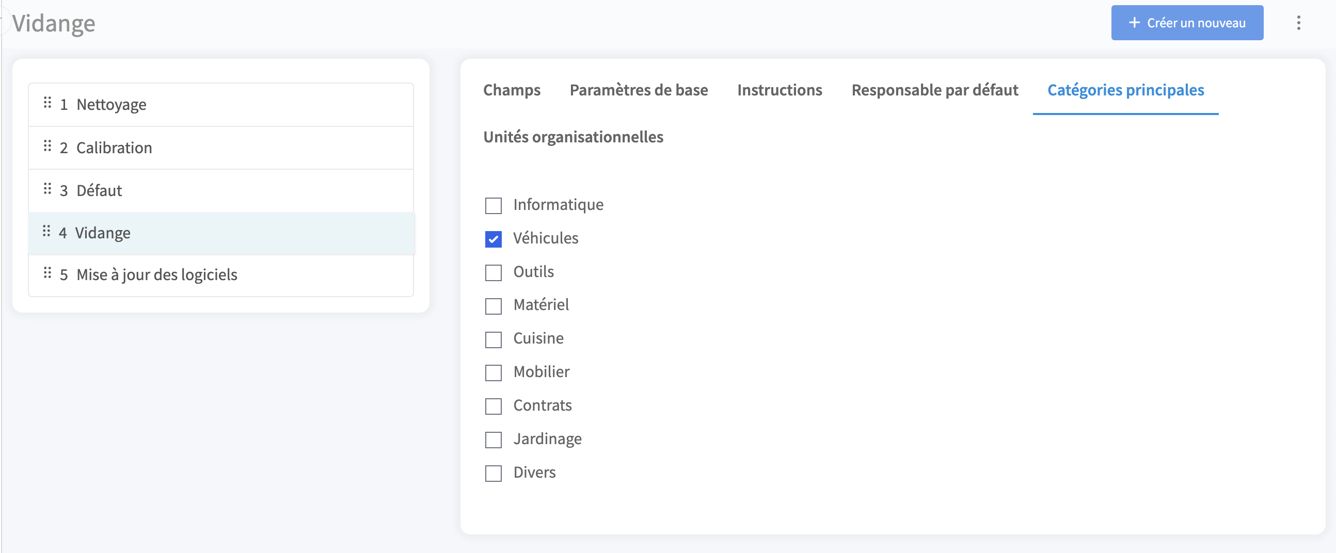Check the Contrats checkbox

pyautogui.click(x=493, y=406)
